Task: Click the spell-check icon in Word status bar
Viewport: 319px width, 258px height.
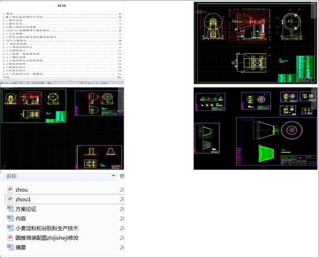Action: point(28,83)
